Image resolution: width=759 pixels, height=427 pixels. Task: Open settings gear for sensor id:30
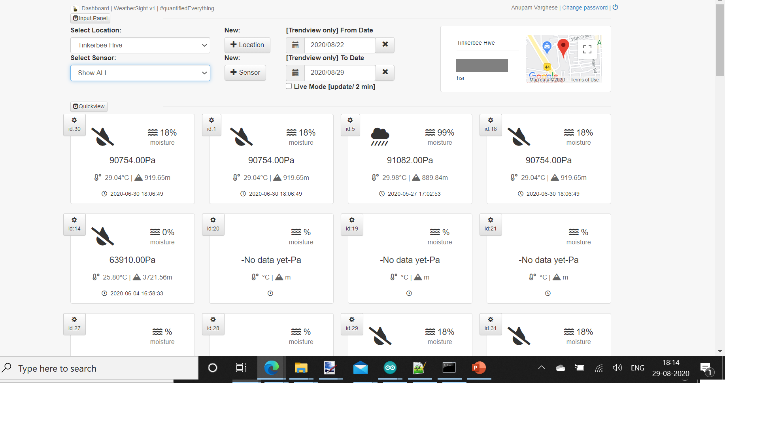coord(74,121)
